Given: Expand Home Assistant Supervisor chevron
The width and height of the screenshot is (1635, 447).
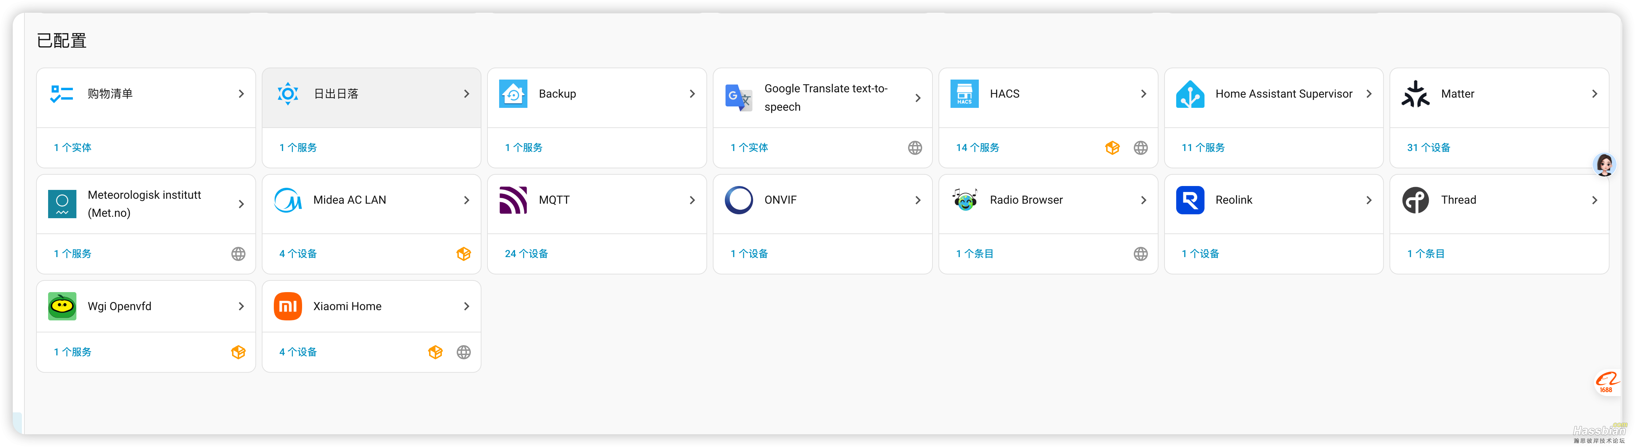Looking at the screenshot, I should (1369, 94).
